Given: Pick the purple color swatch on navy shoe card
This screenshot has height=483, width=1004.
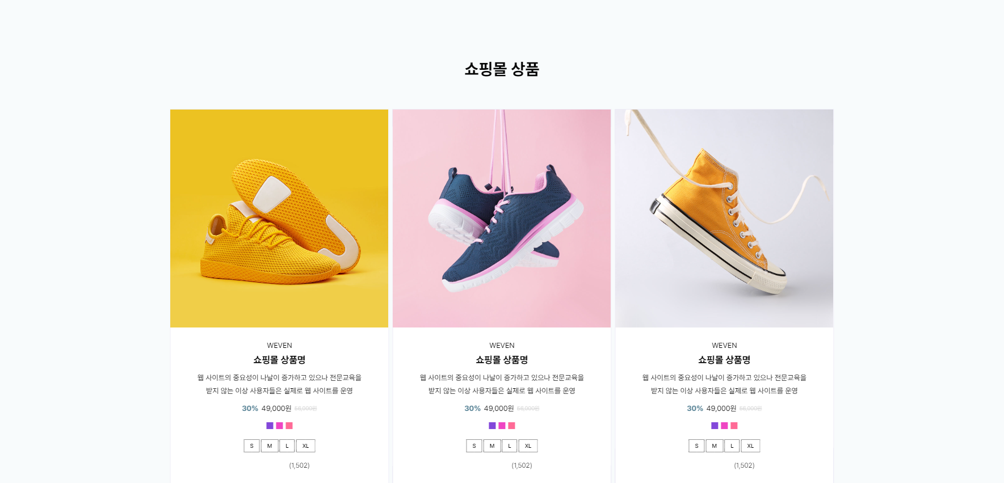Looking at the screenshot, I should click(x=492, y=426).
